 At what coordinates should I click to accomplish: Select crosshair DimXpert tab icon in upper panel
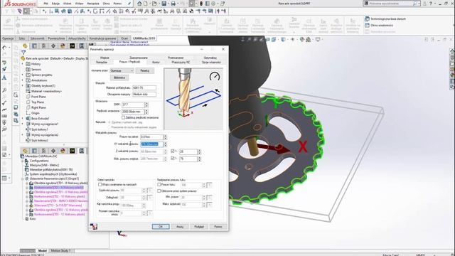pos(53,46)
